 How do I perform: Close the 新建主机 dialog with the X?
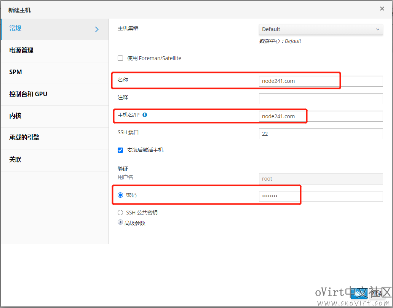(382, 9)
